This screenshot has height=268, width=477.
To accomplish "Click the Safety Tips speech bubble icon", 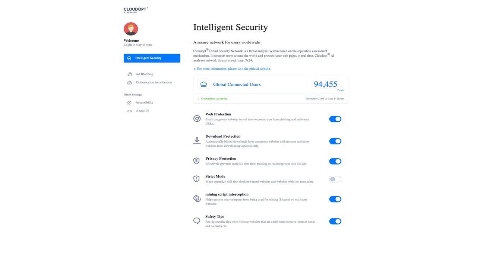I will [x=197, y=221].
